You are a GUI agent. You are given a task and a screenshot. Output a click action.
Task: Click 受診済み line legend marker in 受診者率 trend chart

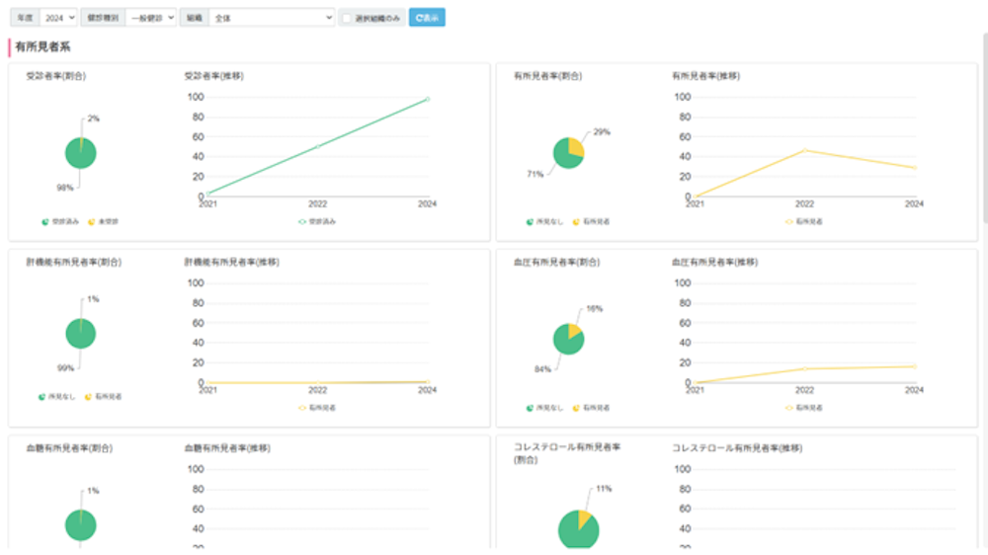pyautogui.click(x=303, y=221)
